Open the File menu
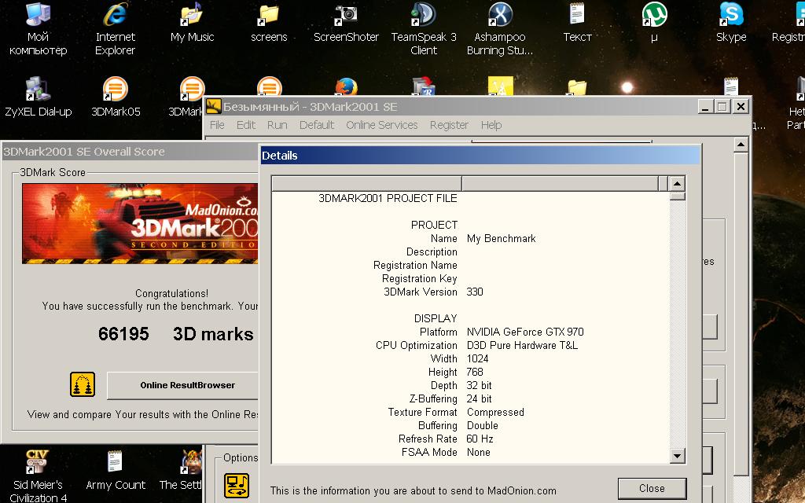Viewport: 805px width, 503px height. pos(217,125)
